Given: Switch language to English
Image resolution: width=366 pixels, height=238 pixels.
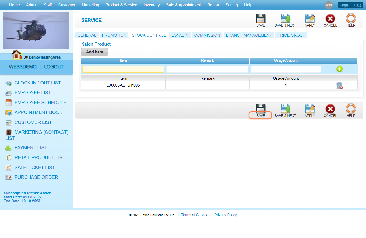Looking at the screenshot, I should (x=345, y=5).
